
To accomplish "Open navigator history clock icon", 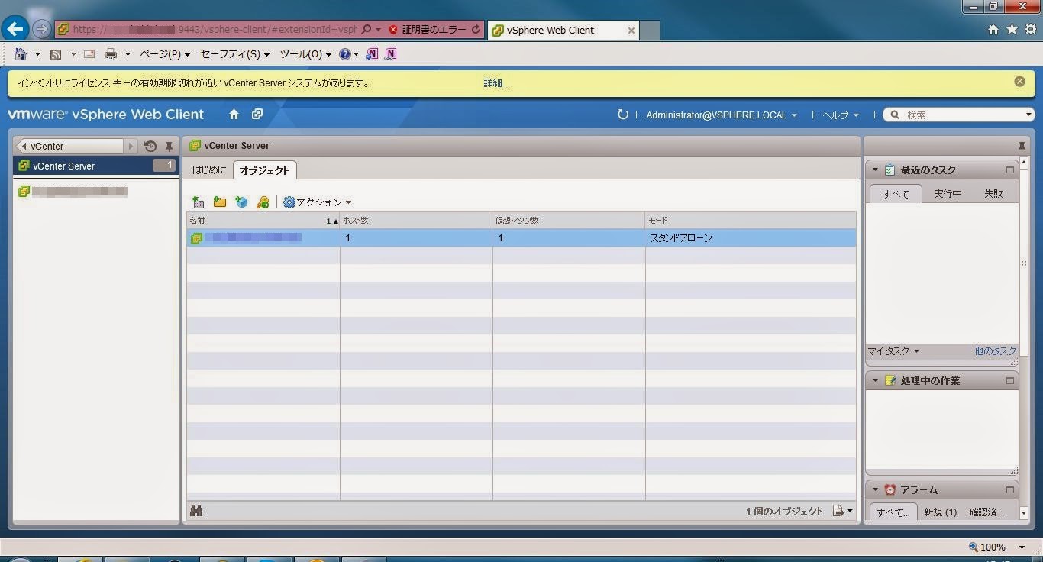I will [x=150, y=146].
